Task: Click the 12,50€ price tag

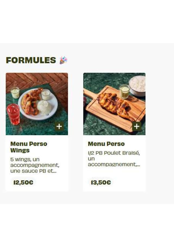Action: point(23,182)
